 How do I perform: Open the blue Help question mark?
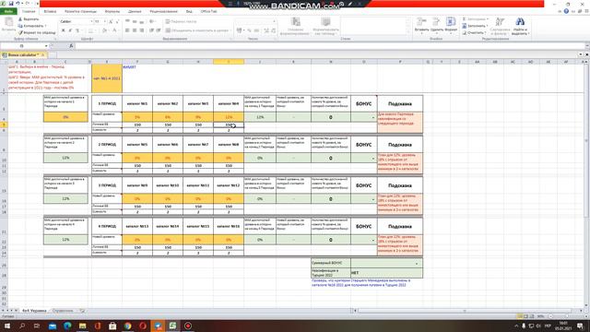(x=566, y=11)
